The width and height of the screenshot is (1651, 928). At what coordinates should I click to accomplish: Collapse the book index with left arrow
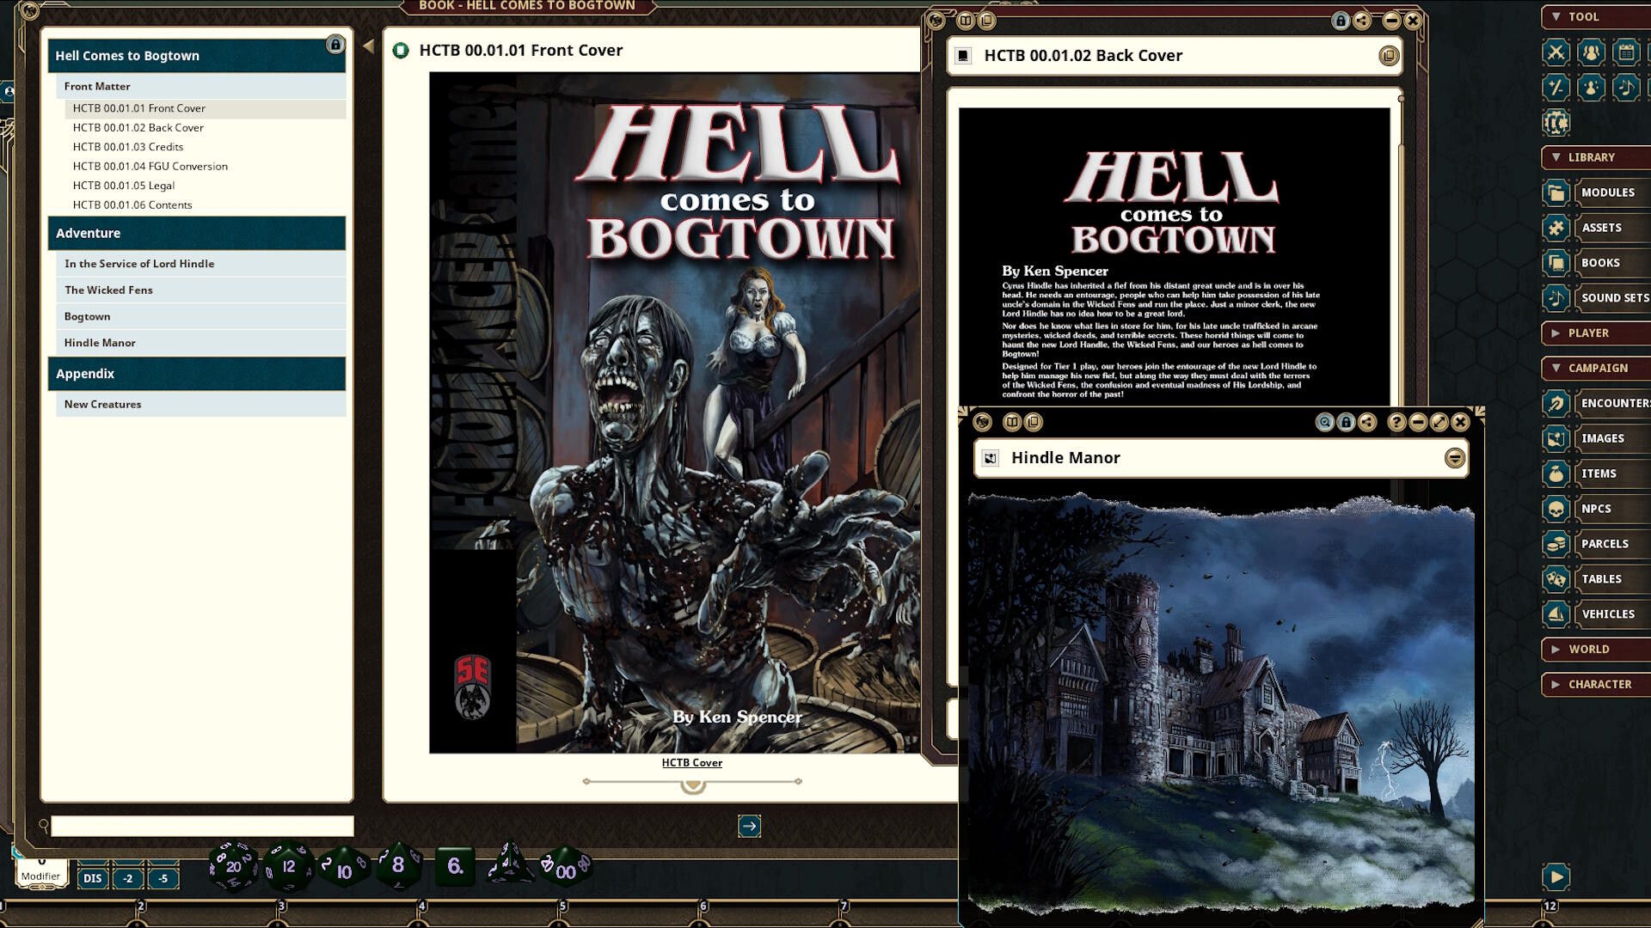click(368, 46)
